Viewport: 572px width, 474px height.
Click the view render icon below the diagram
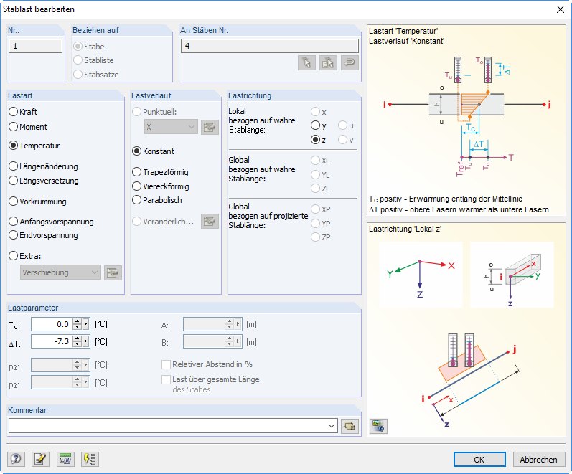pos(378,426)
